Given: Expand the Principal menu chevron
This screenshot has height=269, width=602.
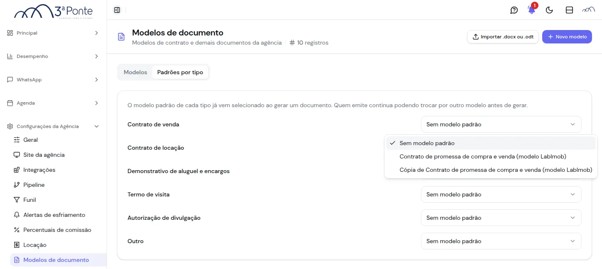Looking at the screenshot, I should pos(97,33).
